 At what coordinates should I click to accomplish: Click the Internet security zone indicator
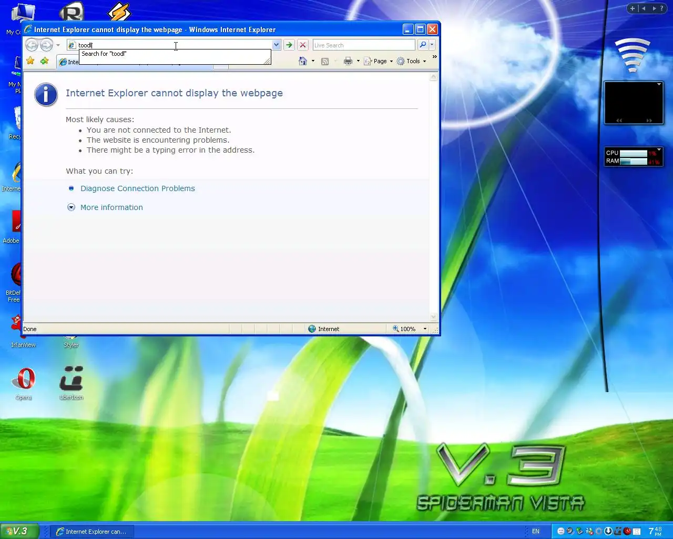tap(323, 329)
